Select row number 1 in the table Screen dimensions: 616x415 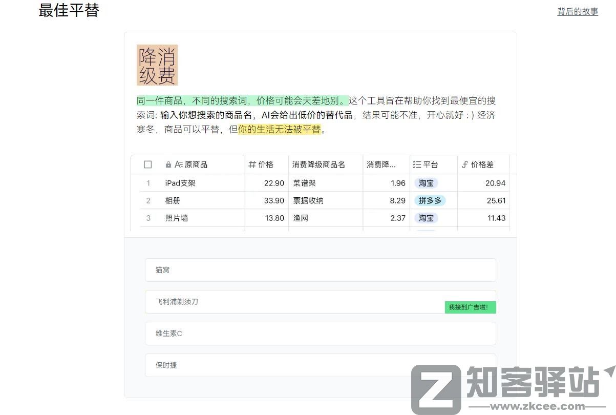click(148, 183)
